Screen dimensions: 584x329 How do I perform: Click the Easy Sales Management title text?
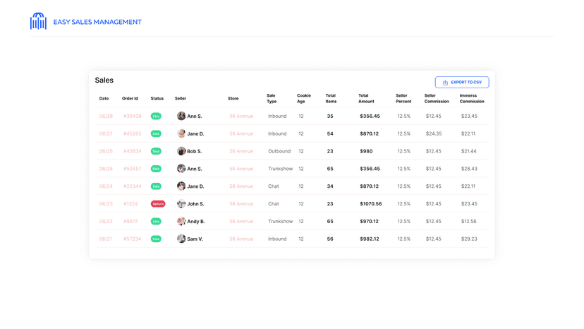[x=97, y=22]
